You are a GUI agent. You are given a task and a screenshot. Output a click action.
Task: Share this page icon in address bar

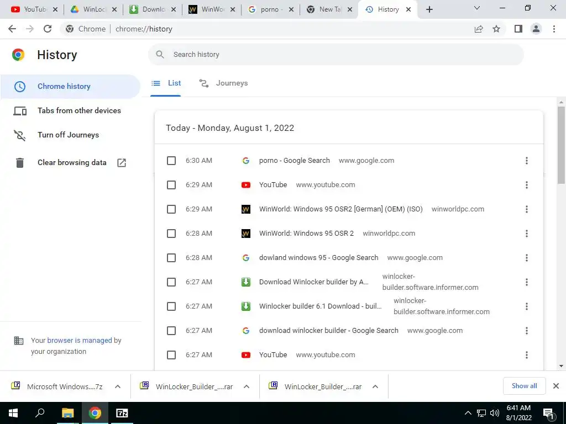479,29
